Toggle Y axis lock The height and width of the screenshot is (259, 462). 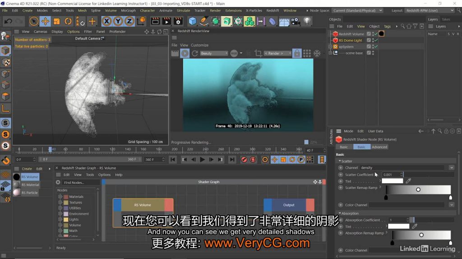click(x=118, y=21)
